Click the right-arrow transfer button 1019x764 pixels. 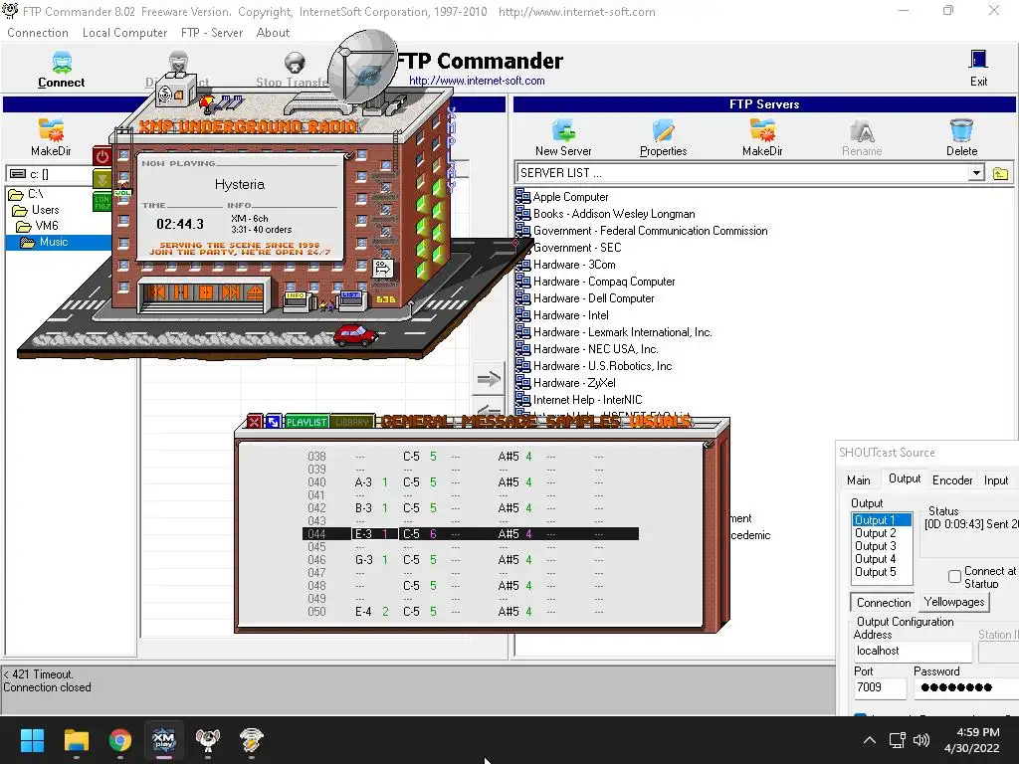pos(488,379)
